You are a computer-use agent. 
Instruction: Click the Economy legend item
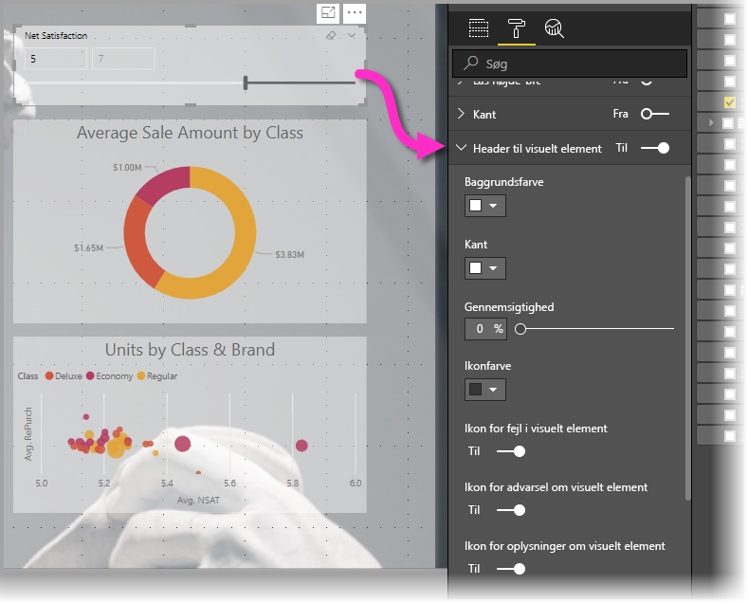tap(110, 375)
